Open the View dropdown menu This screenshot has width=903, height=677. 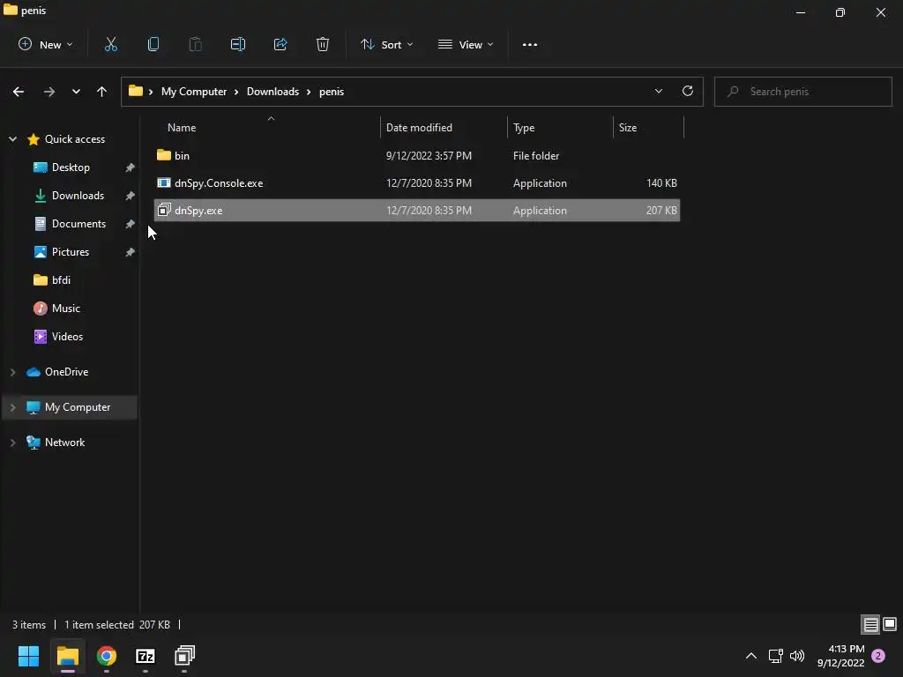pyautogui.click(x=466, y=44)
